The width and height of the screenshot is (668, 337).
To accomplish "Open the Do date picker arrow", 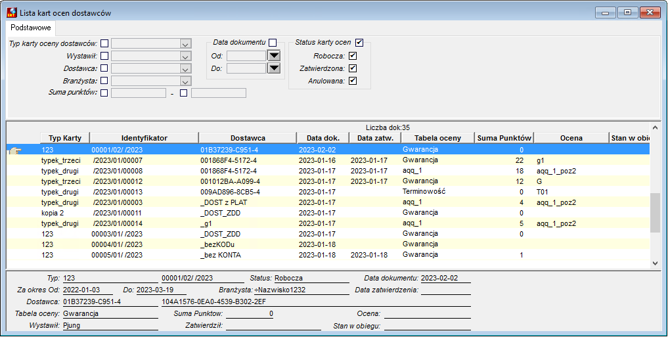I will tap(273, 68).
